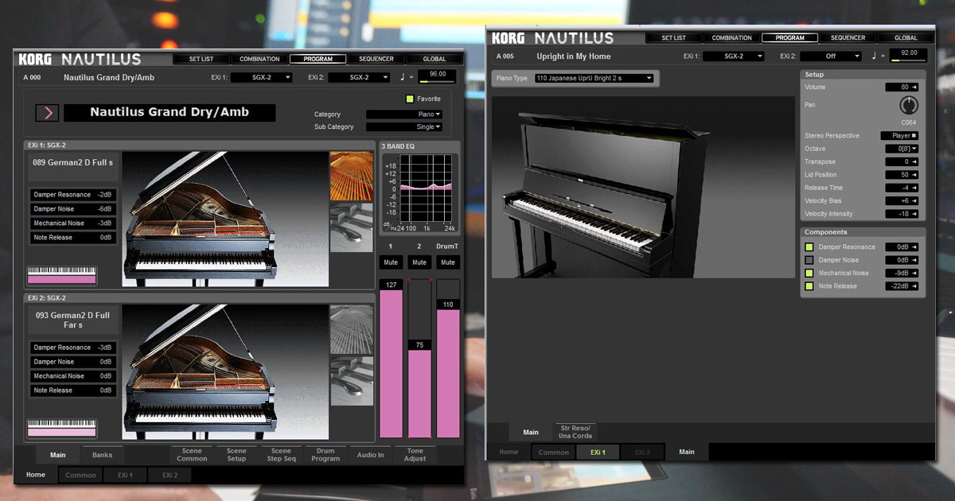Screen dimensions: 955x501
Task: Toggle the Favorite checkbox
Action: click(410, 99)
